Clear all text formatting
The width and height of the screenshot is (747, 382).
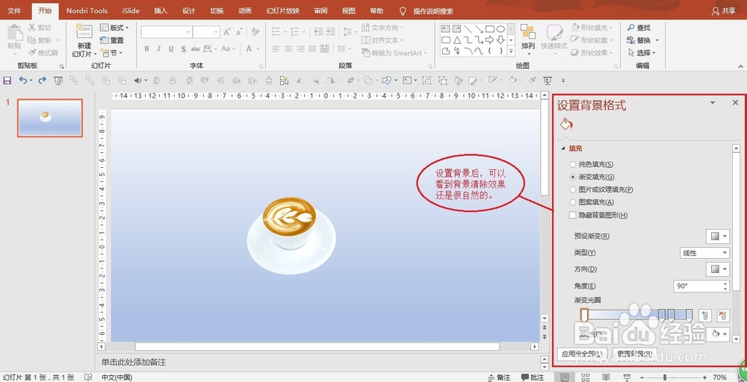(255, 32)
